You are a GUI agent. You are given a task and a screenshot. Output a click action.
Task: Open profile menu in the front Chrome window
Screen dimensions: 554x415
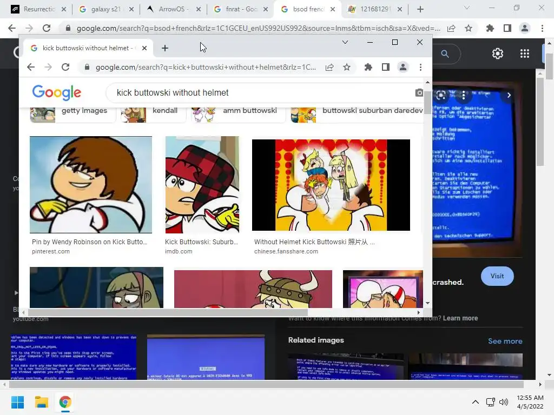pos(403,67)
